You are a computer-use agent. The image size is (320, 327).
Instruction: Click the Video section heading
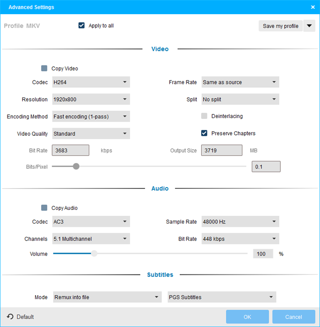pyautogui.click(x=160, y=49)
